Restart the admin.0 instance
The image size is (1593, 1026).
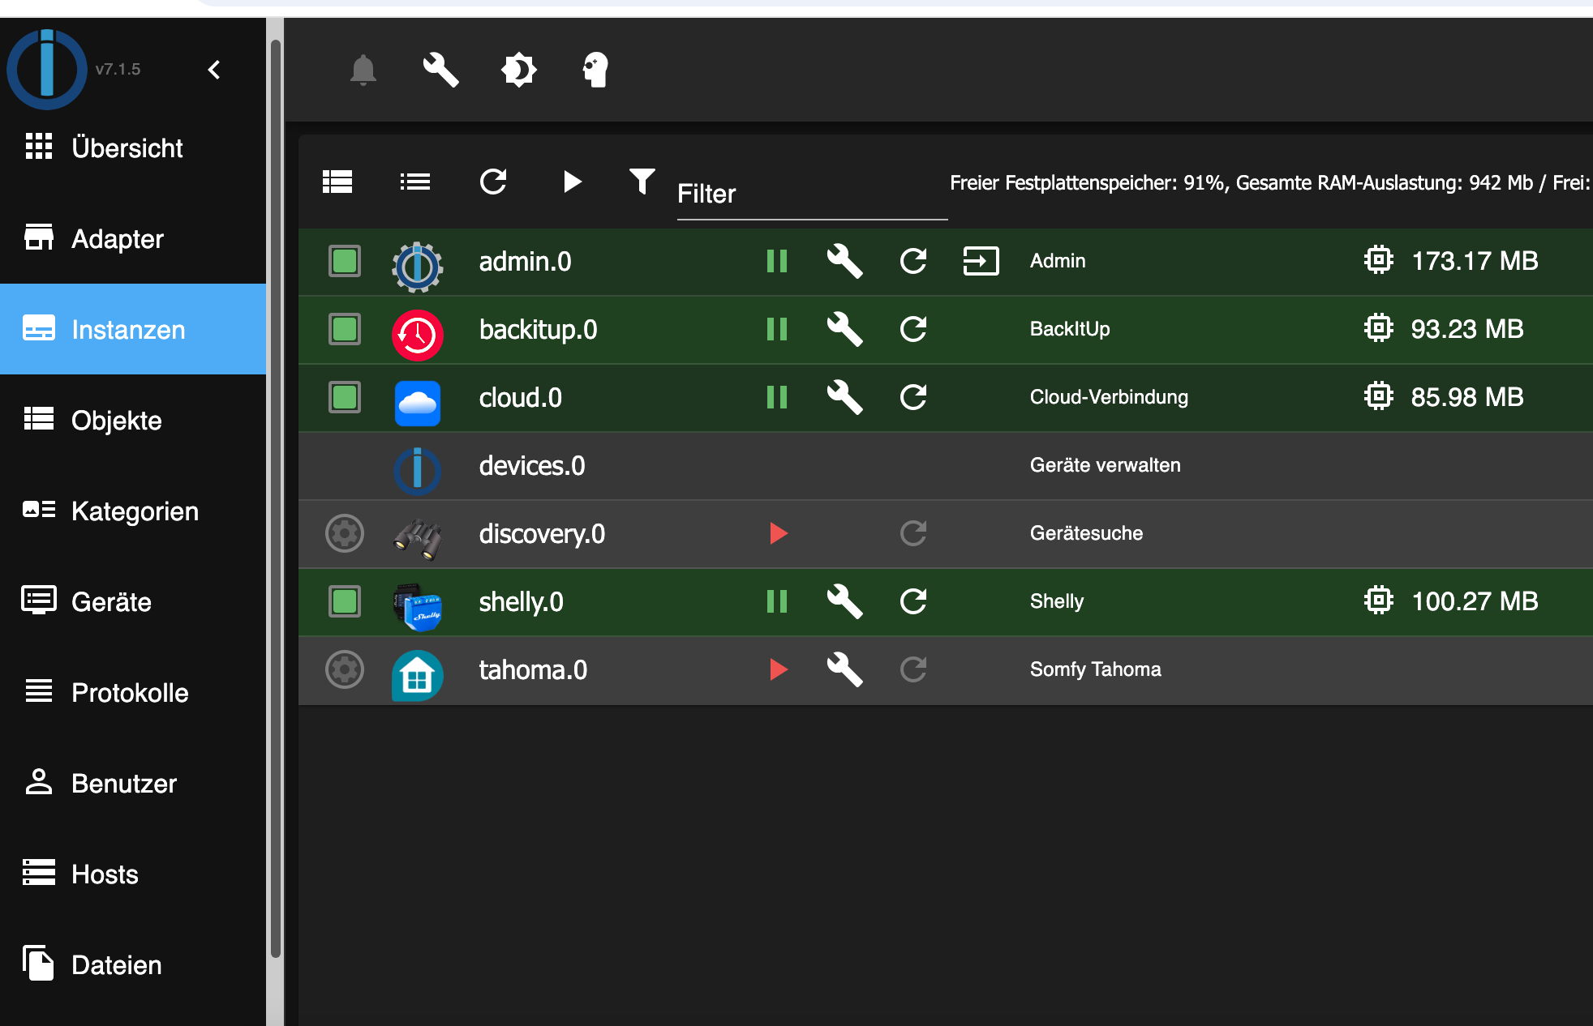(x=912, y=260)
